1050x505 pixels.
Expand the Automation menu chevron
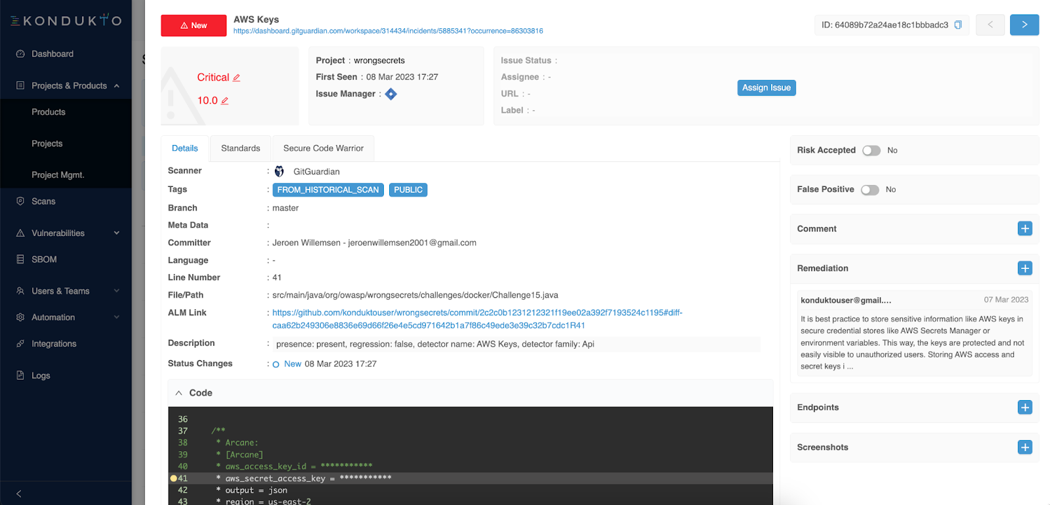coord(117,317)
